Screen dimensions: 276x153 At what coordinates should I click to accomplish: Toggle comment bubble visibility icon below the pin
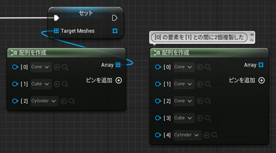click(x=252, y=40)
